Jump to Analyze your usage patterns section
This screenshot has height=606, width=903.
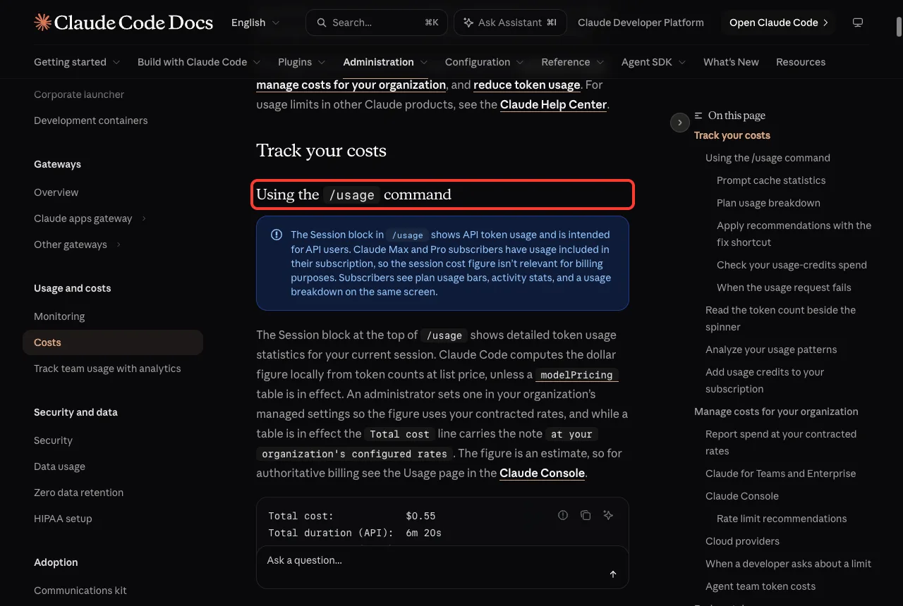[x=771, y=350]
